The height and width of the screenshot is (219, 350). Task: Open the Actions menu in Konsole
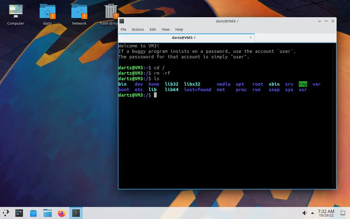tap(138, 29)
